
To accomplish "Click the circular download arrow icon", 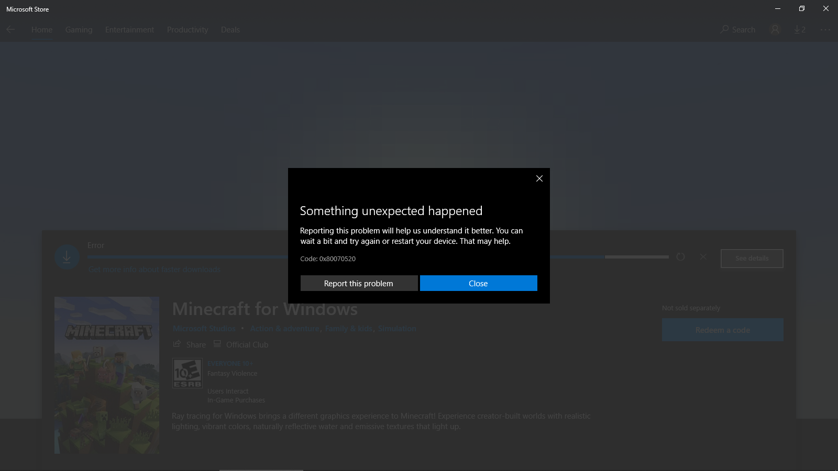I will (x=67, y=257).
